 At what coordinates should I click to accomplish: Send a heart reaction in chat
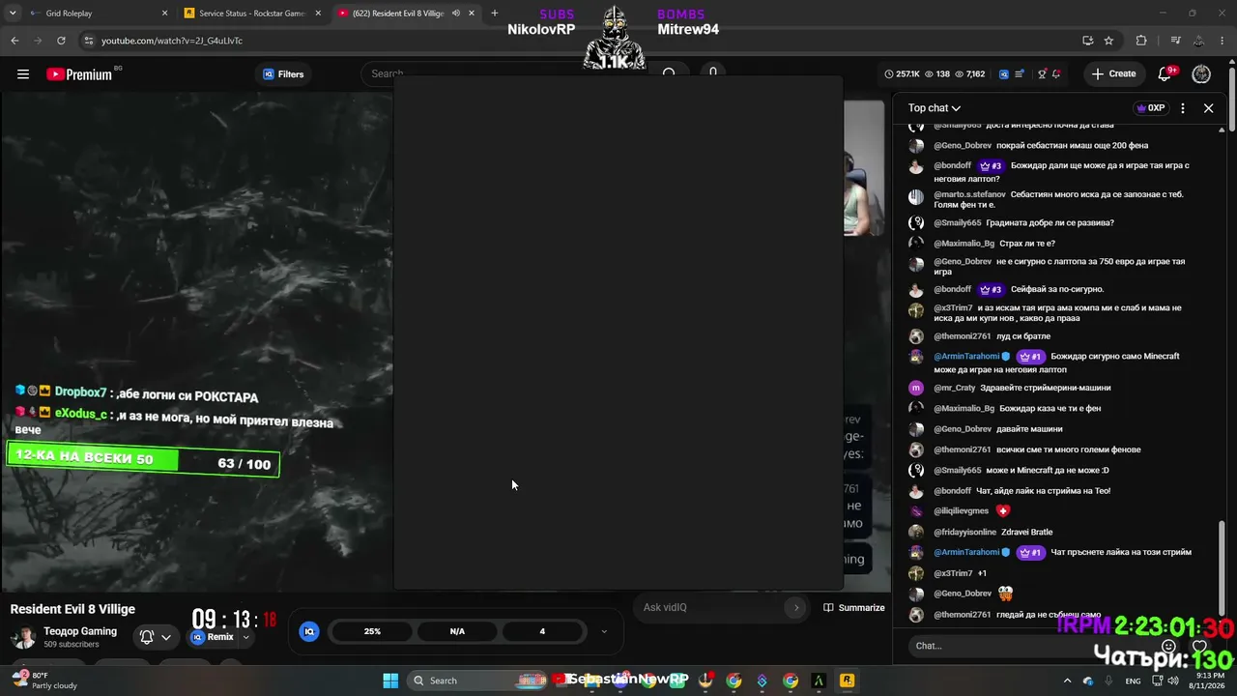coord(1199,646)
